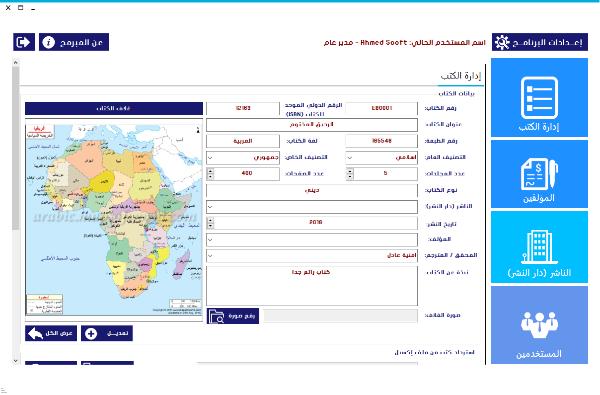
Task: Switch to إدارة الكتب tab heading
Action: pos(461,76)
